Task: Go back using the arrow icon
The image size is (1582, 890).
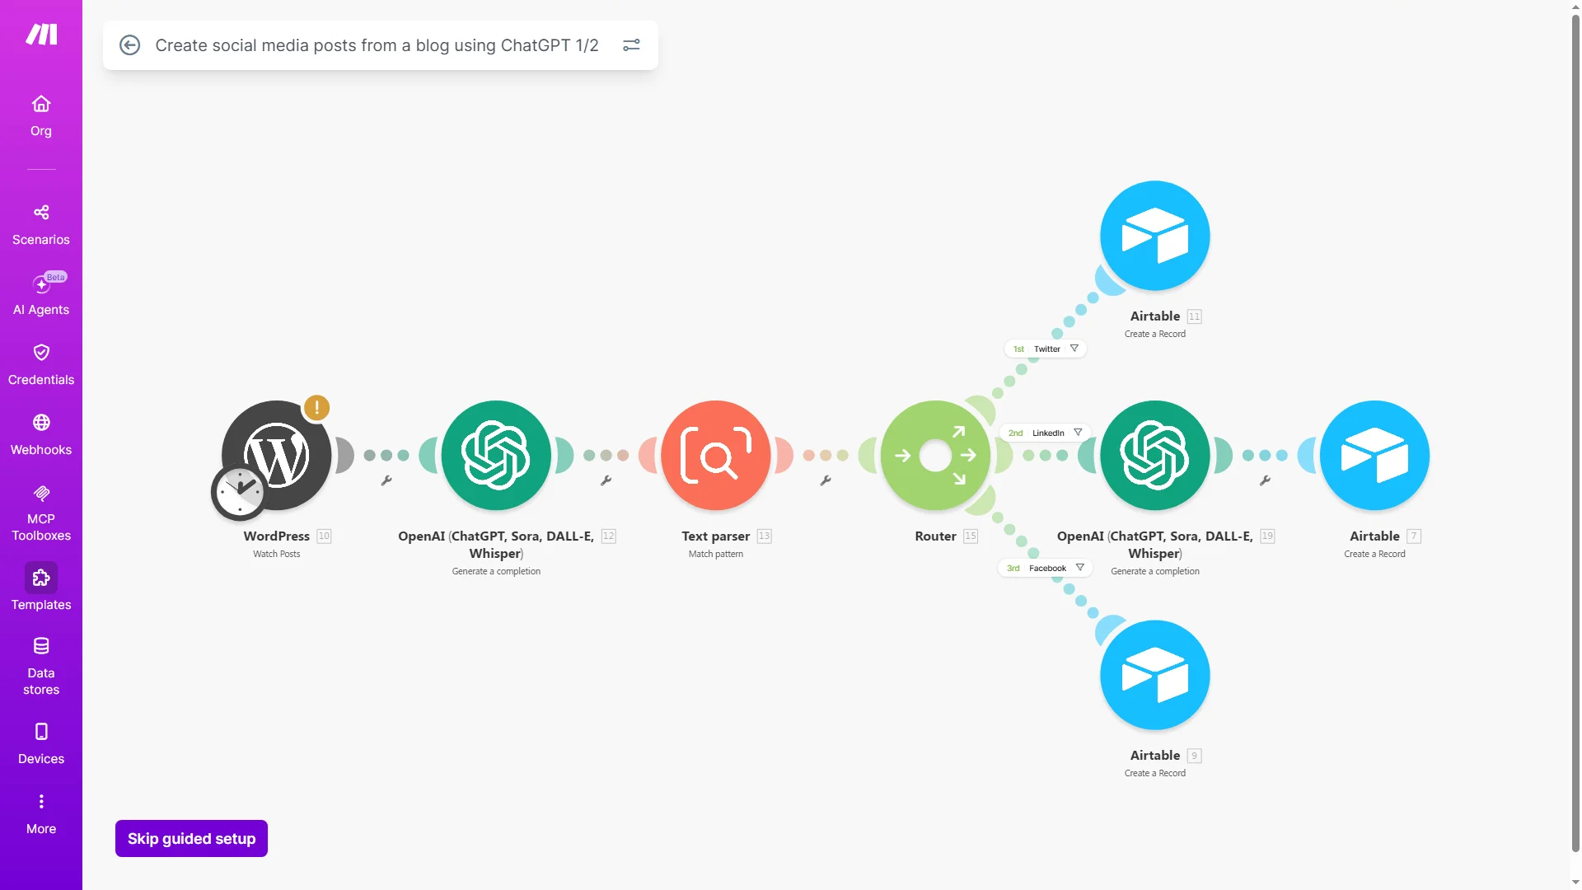Action: click(x=129, y=45)
